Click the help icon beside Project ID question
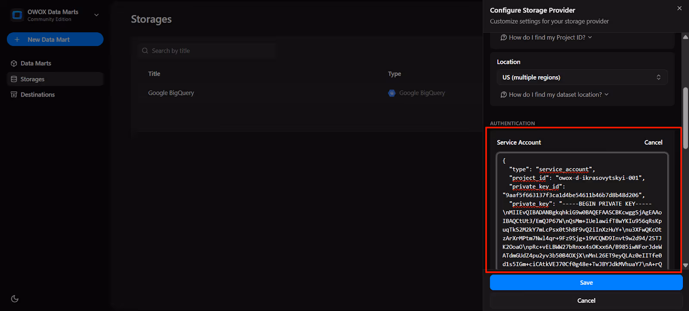The height and width of the screenshot is (311, 689). 503,37
